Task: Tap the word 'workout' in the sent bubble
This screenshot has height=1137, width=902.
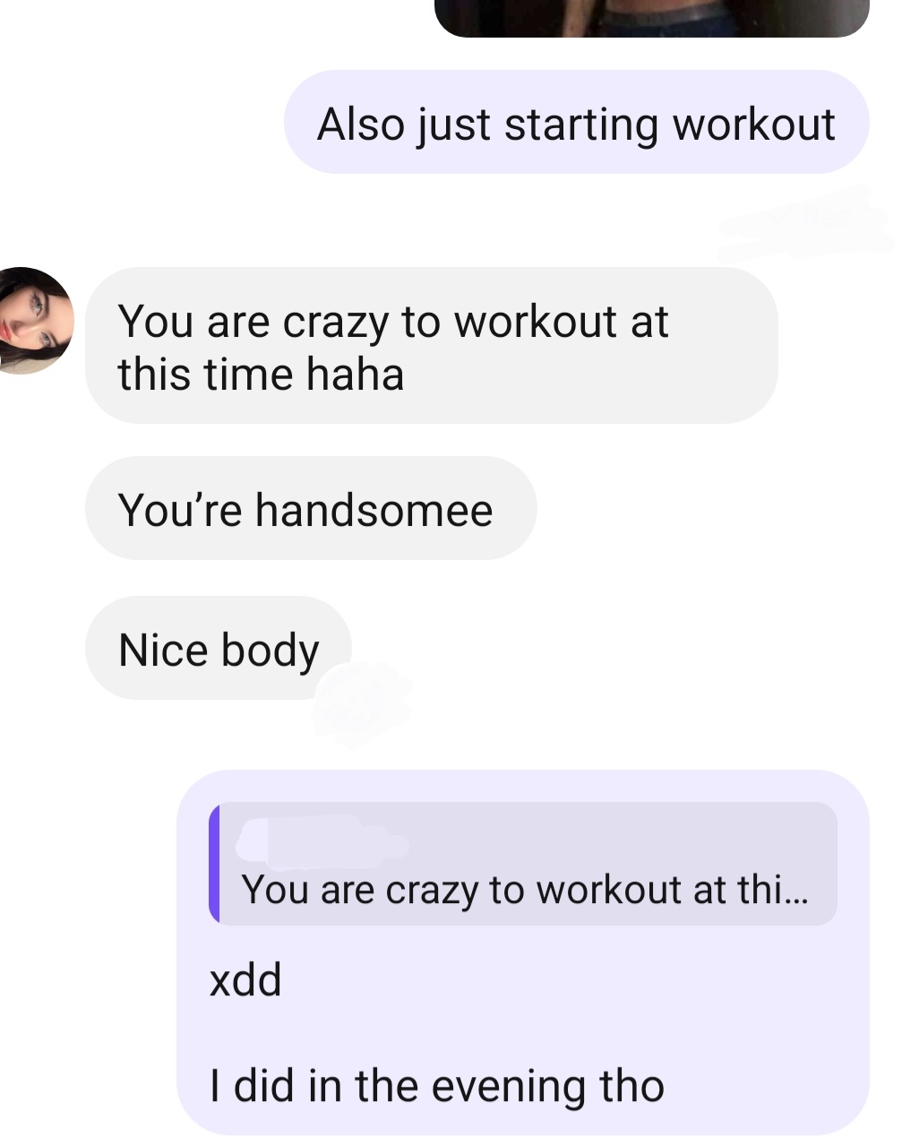Action: pos(754,124)
